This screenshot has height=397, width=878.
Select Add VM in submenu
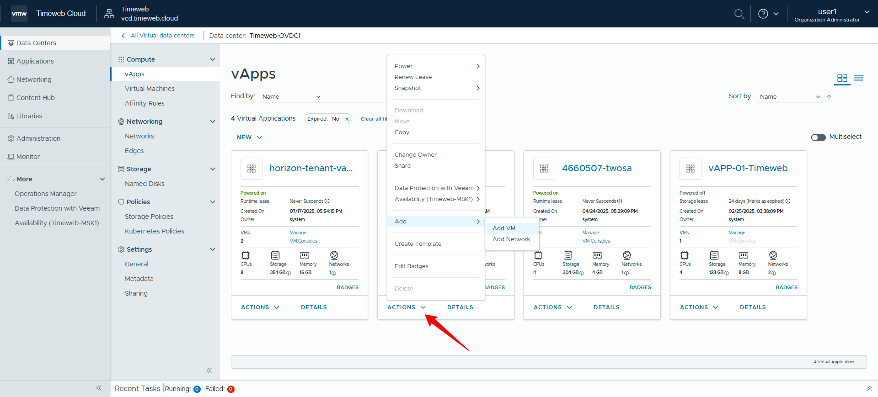(512, 228)
